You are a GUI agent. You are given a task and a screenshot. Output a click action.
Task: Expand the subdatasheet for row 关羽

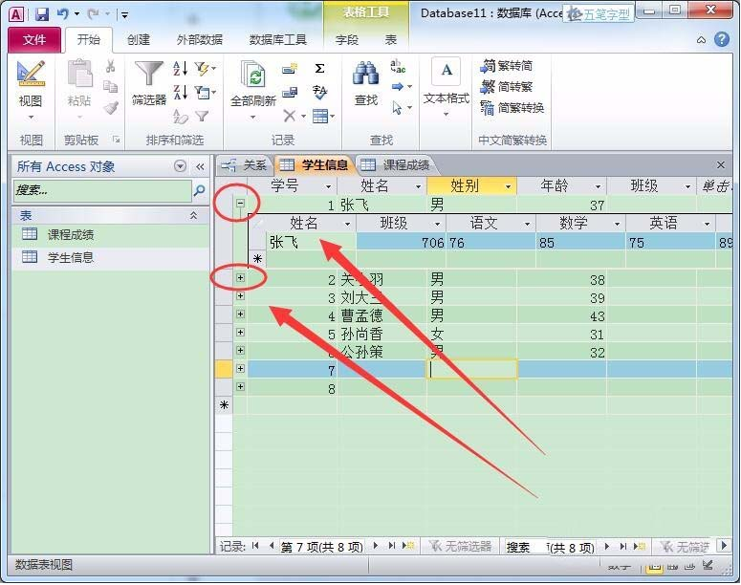(241, 278)
